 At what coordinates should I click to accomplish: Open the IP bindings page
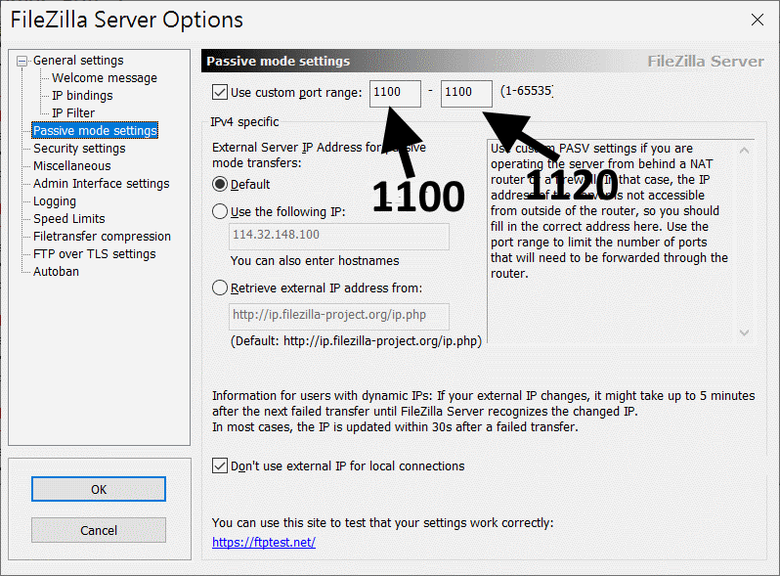pyautogui.click(x=82, y=96)
